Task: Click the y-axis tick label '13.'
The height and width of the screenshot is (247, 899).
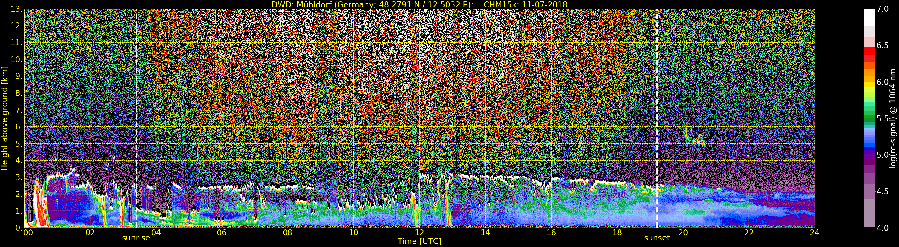Action: tap(16, 9)
